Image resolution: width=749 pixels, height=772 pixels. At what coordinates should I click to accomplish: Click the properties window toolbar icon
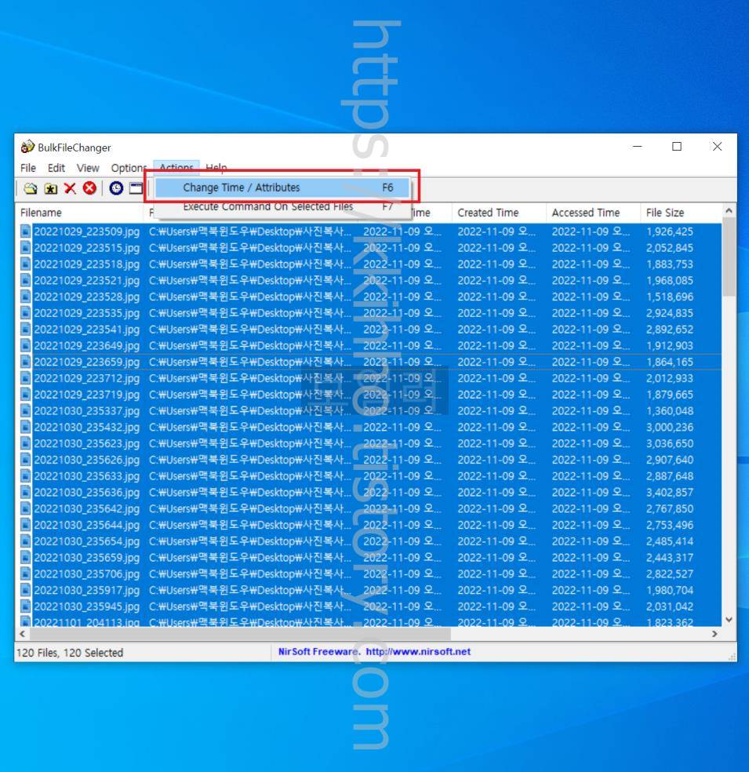pos(136,188)
